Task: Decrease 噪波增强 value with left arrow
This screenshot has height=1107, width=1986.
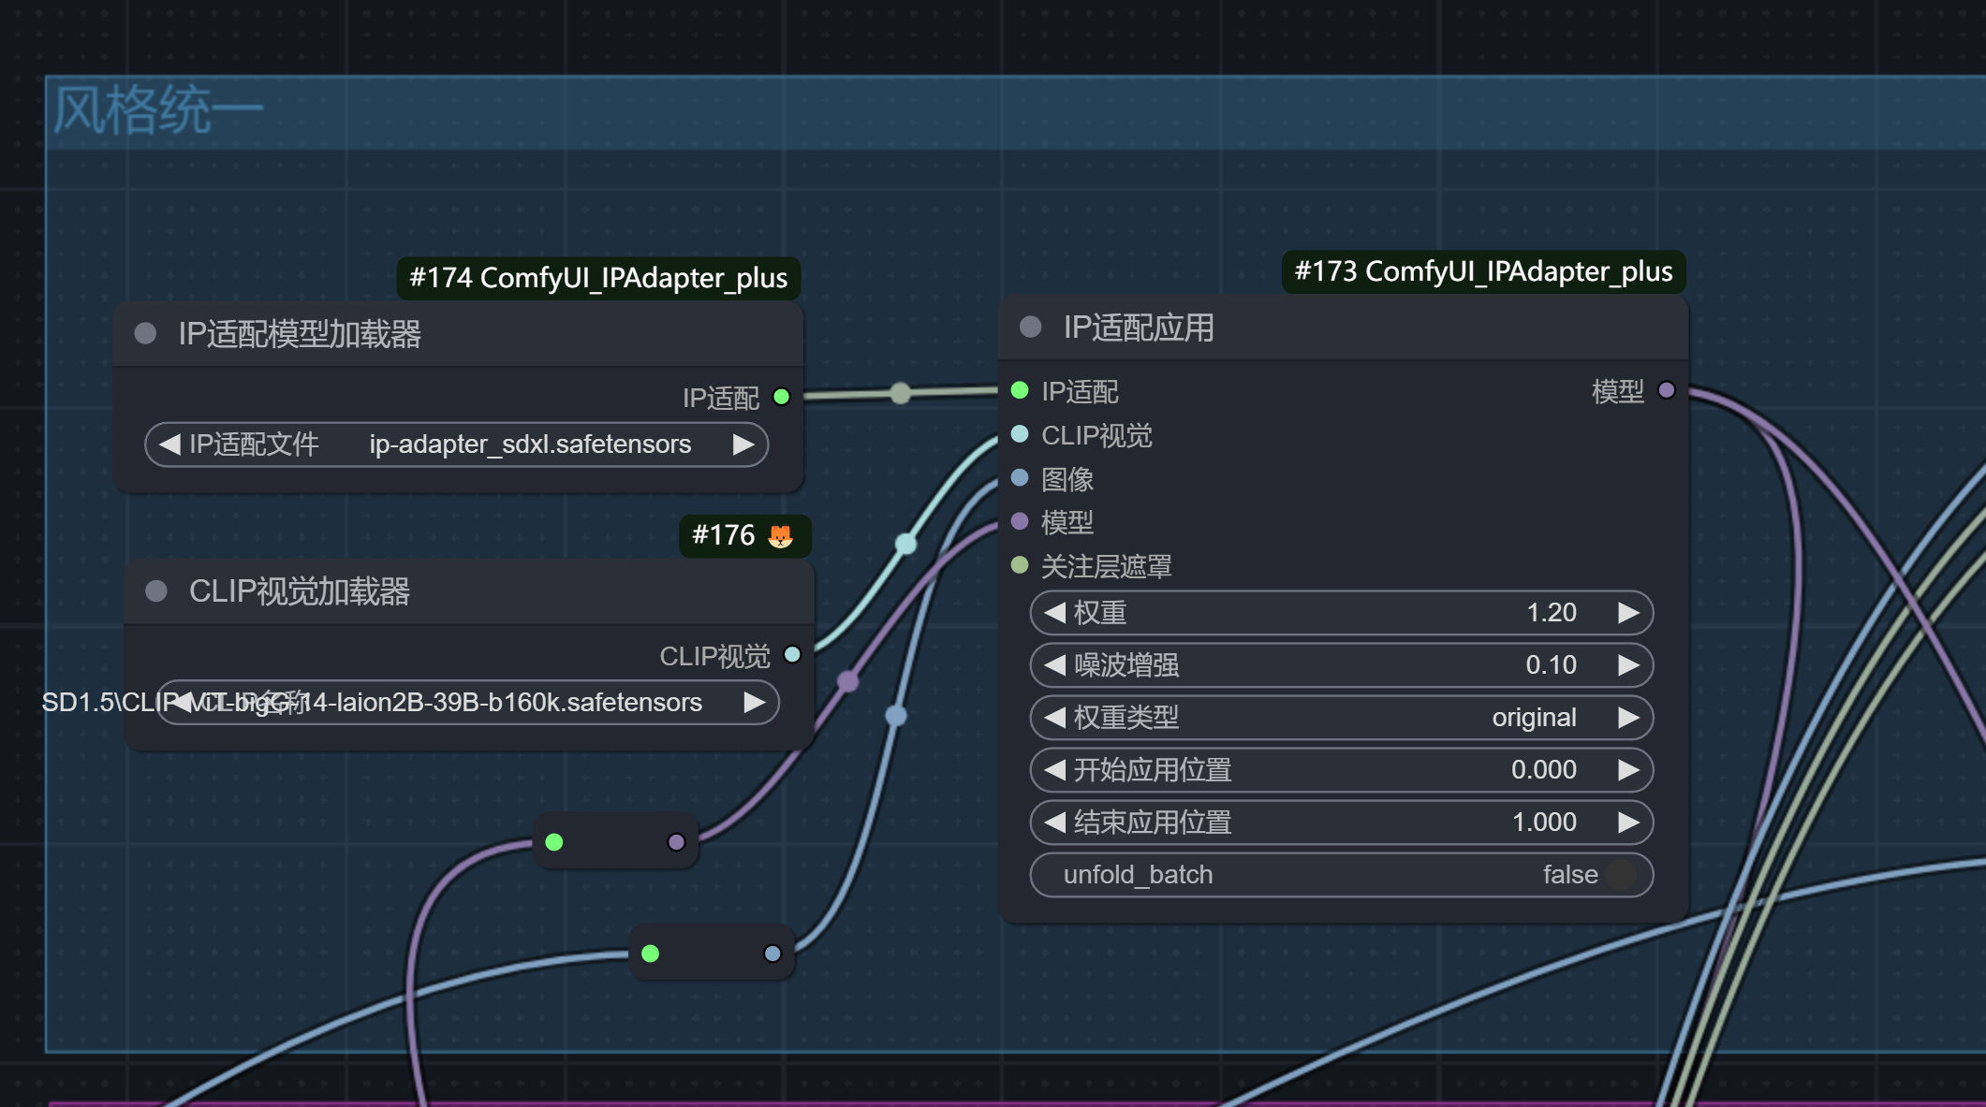Action: 1055,664
